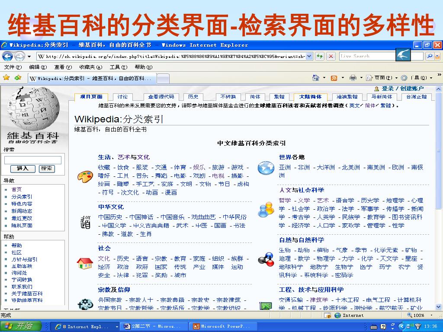Click the icon for 工程、技术与应用科学
This screenshot has width=443, height=332.
(x=266, y=306)
